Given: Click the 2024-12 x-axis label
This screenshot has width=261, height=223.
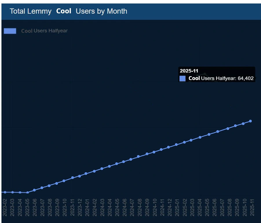Looking at the screenshot, I should (169, 208).
